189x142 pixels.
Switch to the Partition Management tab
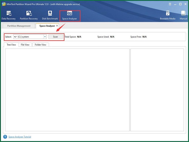point(19,26)
